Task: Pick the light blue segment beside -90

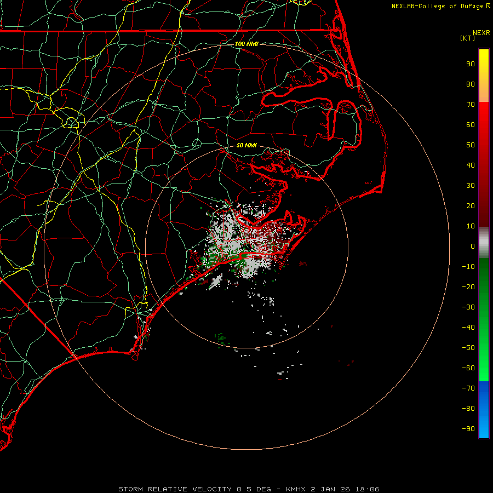Action: tap(484, 428)
